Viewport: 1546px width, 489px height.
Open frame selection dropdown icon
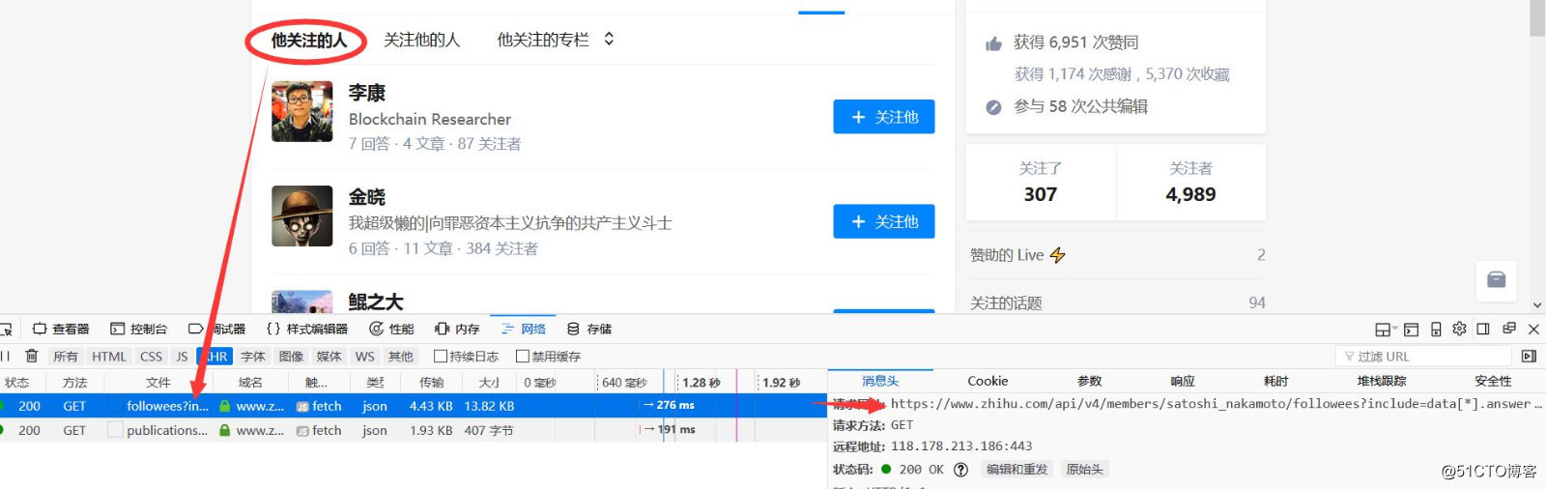click(x=1386, y=330)
